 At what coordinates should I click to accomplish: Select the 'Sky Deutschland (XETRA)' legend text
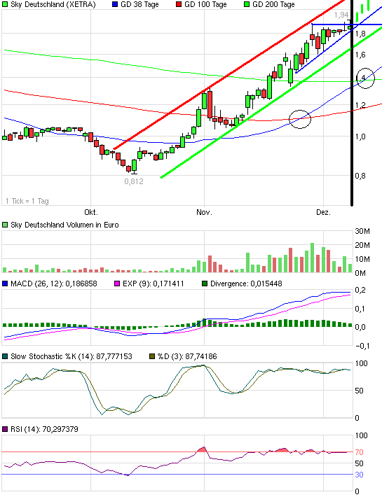[53, 4]
